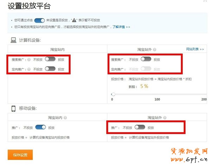Click help icon beside 淘宝站内 定向推广 label
The width and height of the screenshot is (211, 167).
click(x=29, y=69)
